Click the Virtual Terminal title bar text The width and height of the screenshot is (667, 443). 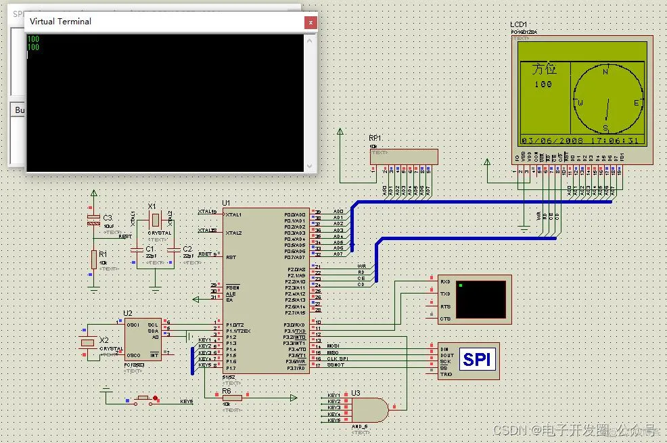[x=60, y=21]
